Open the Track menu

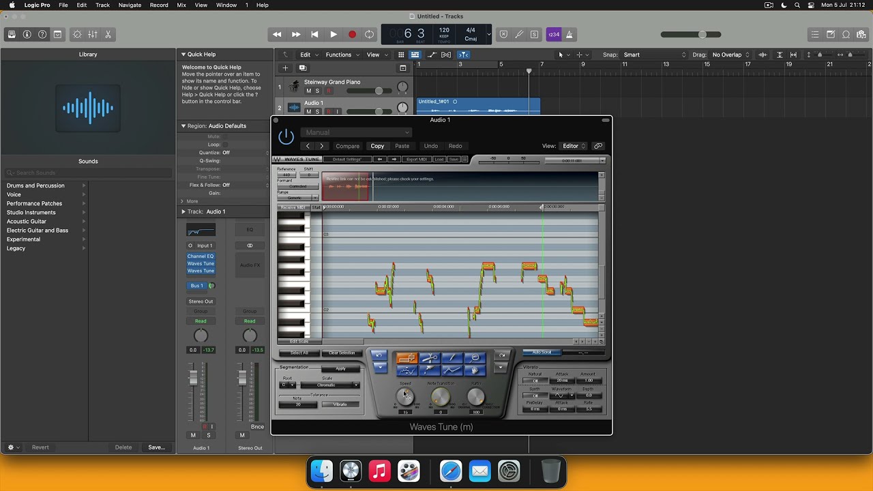click(102, 5)
